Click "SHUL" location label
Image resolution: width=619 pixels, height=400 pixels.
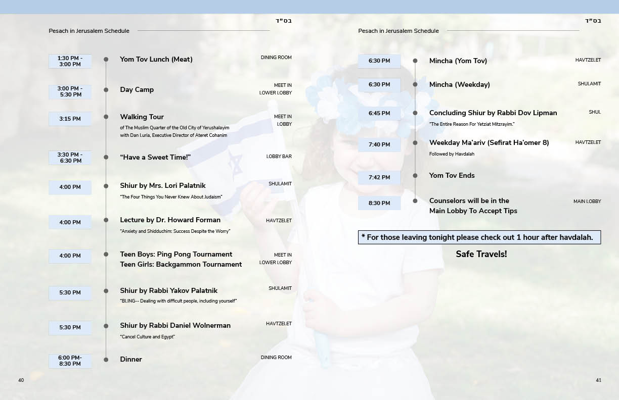click(x=595, y=112)
